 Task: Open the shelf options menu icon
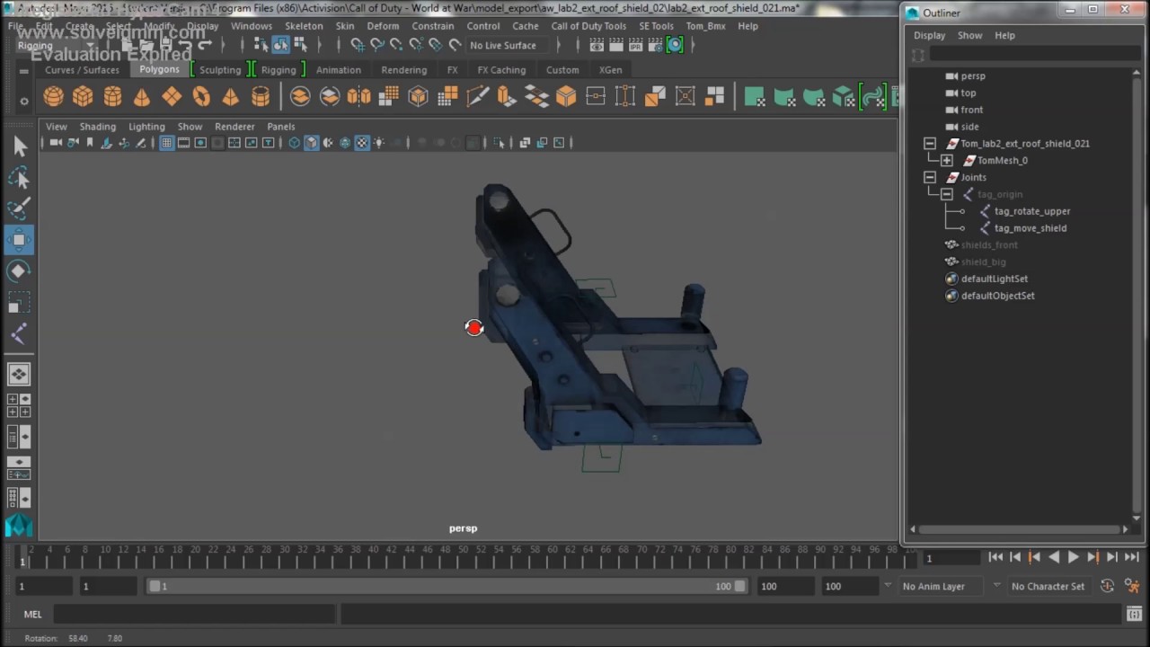pyautogui.click(x=24, y=101)
